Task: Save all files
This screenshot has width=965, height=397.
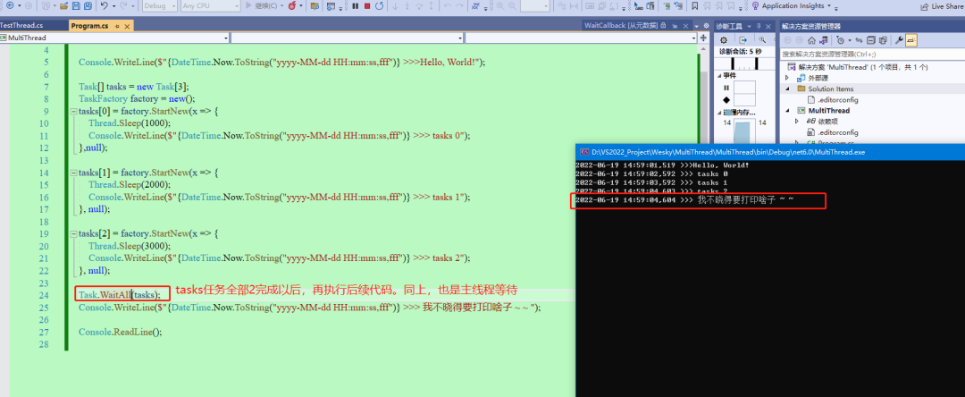Action: 88,5
